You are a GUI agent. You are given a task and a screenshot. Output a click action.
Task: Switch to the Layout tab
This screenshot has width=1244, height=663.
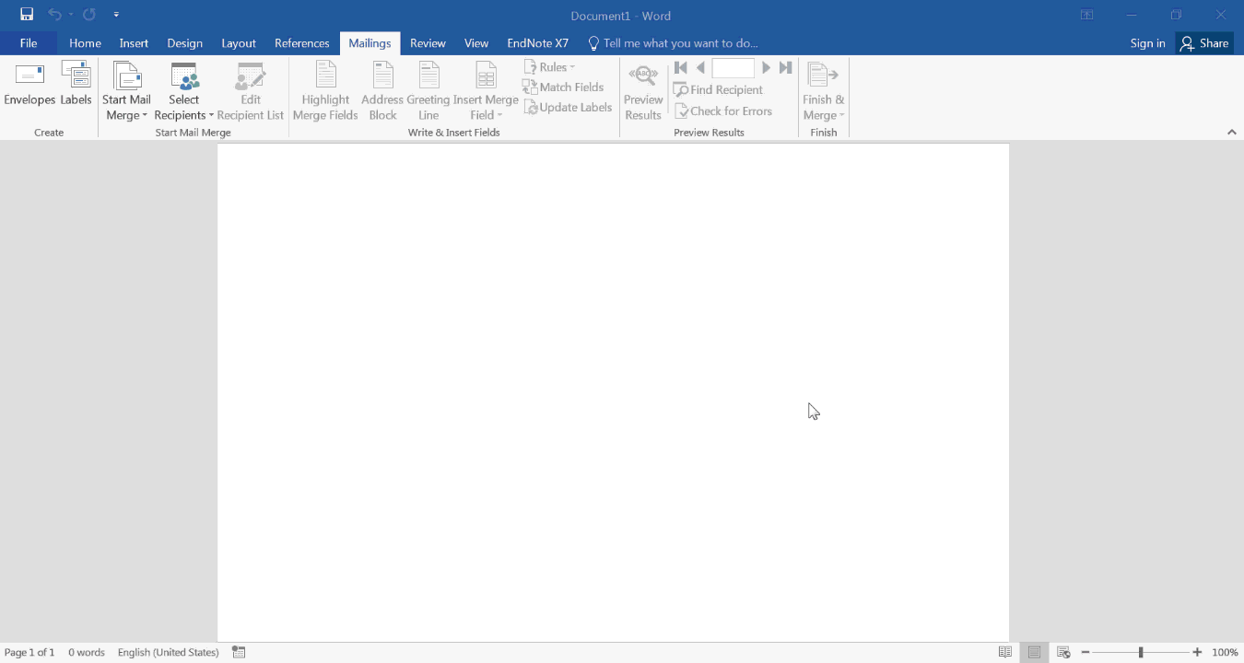click(x=239, y=43)
